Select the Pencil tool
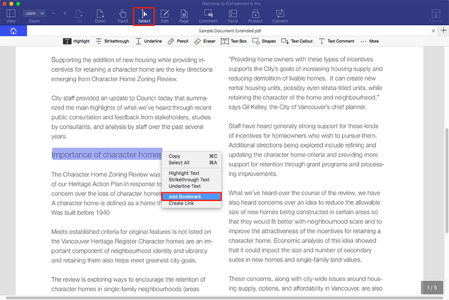The image size is (449, 300). [178, 41]
